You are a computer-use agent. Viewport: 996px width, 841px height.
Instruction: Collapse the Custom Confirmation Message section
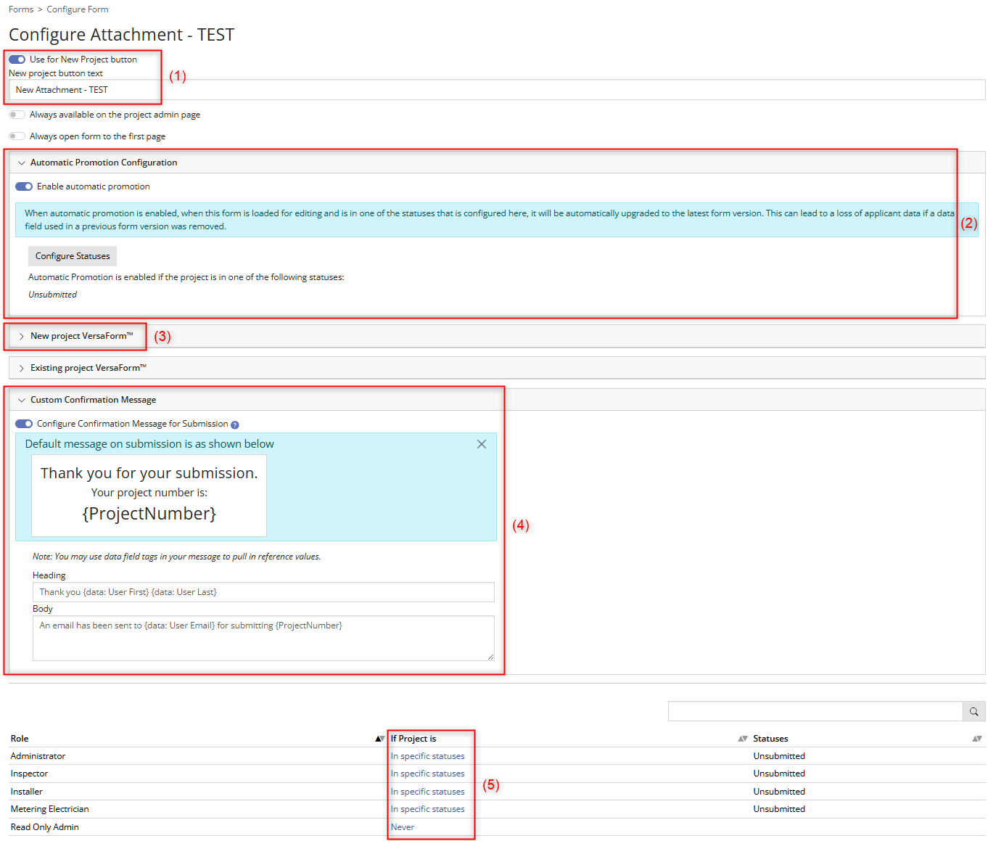[22, 399]
